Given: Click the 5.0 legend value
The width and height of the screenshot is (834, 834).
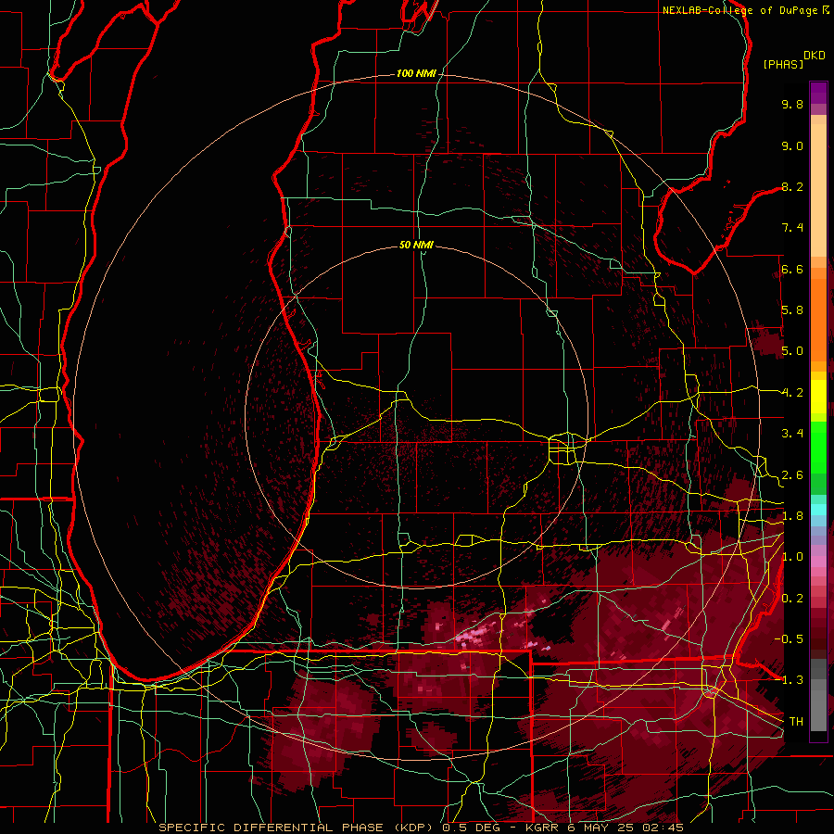Looking at the screenshot, I should tap(792, 351).
